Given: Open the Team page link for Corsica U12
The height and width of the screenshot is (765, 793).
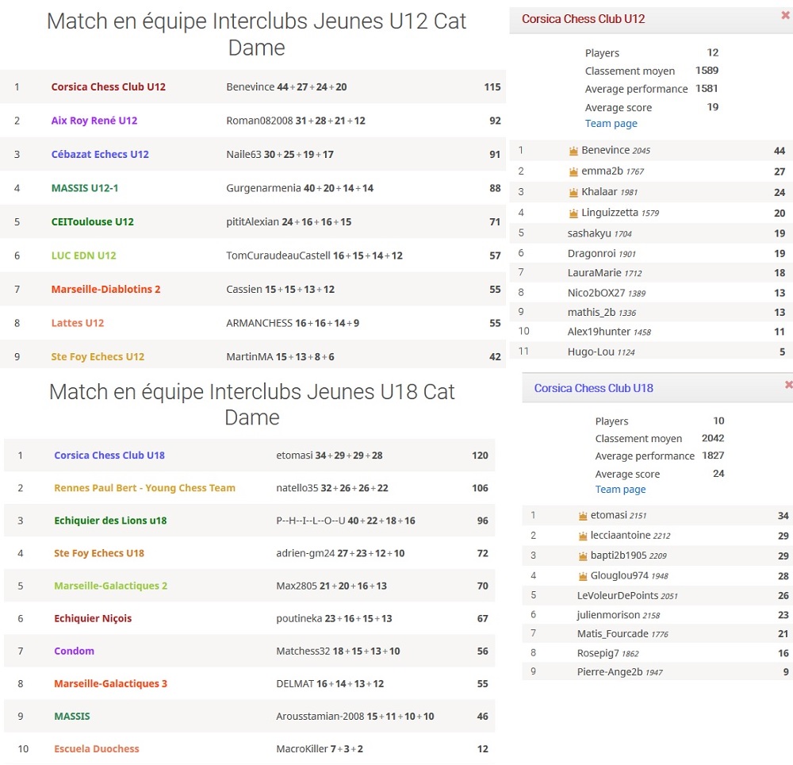Looking at the screenshot, I should (611, 123).
